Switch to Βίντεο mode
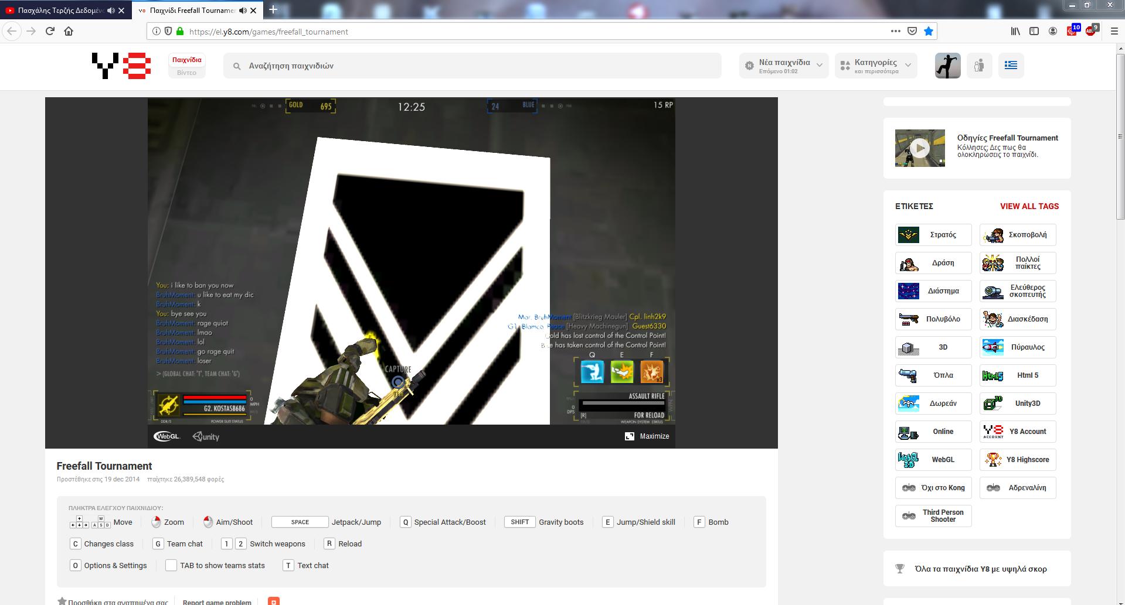 (x=186, y=73)
